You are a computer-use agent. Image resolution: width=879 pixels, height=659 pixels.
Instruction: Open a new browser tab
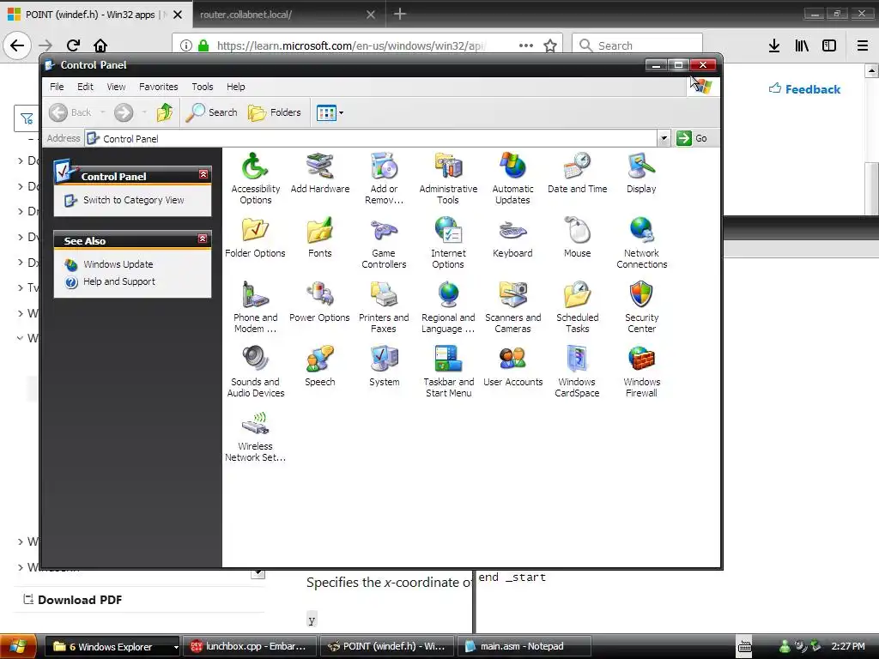coord(400,14)
